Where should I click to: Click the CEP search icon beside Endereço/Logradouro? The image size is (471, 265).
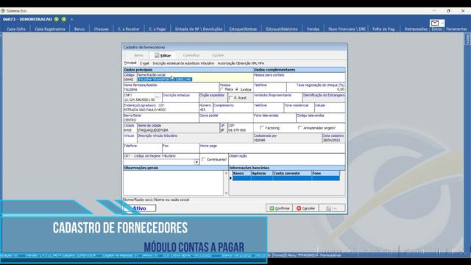[161, 105]
